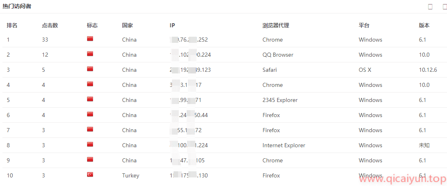Click the 版本 column header
This screenshot has width=447, height=186.
click(x=424, y=25)
